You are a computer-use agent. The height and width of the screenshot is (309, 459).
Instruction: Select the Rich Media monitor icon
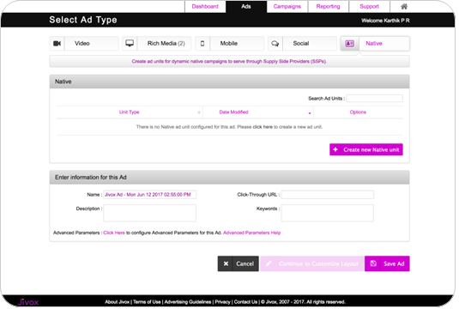tap(130, 44)
